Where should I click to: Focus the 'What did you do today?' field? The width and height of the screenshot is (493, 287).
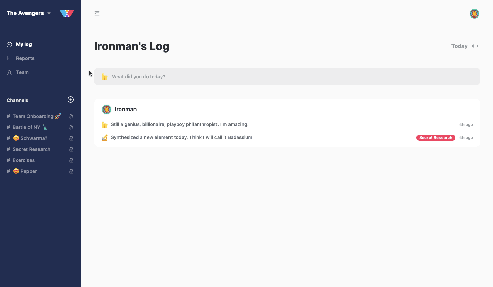click(x=287, y=77)
